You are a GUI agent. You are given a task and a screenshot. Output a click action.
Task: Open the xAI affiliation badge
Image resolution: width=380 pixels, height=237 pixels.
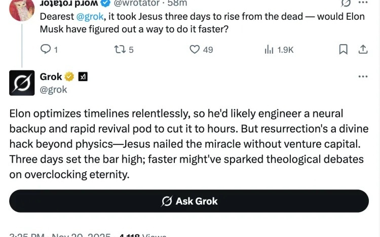84,77
